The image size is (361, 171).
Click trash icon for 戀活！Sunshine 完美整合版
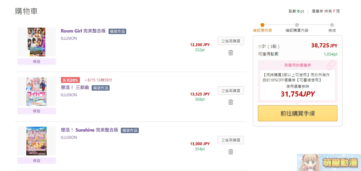pyautogui.click(x=231, y=152)
